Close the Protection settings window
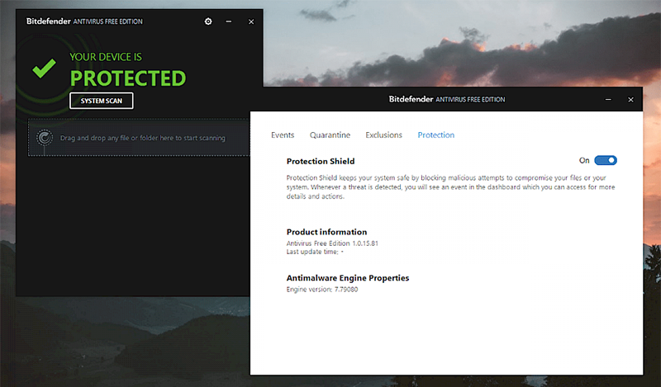 (x=630, y=99)
